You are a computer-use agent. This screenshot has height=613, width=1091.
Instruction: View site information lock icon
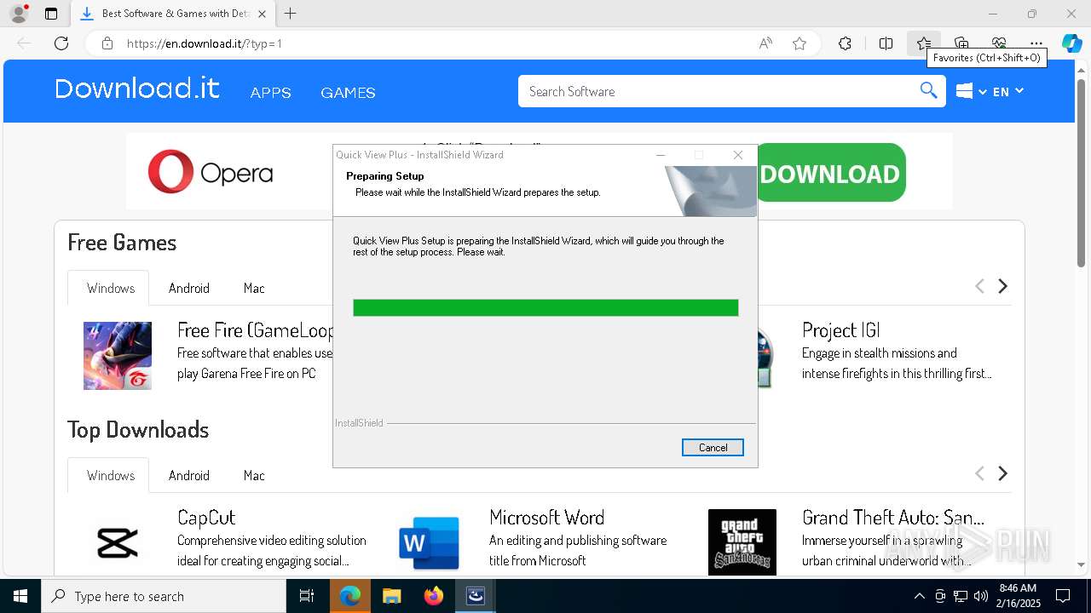[x=107, y=43]
